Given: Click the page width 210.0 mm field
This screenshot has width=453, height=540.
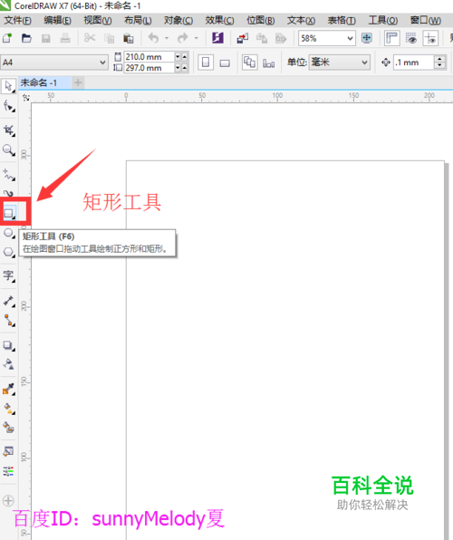Looking at the screenshot, I should (x=149, y=56).
